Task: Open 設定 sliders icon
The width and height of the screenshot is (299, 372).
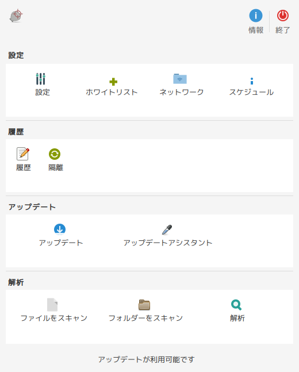Action: coord(41,79)
